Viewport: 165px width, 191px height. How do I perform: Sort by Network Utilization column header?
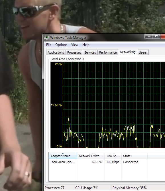tap(91, 156)
